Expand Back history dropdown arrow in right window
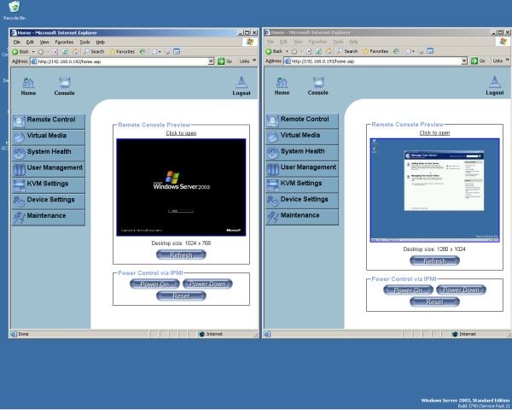The width and height of the screenshot is (512, 410). (x=287, y=51)
